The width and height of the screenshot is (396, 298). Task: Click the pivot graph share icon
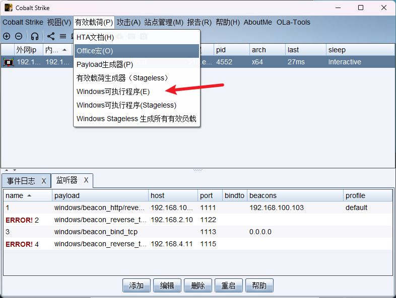pyautogui.click(x=51, y=36)
